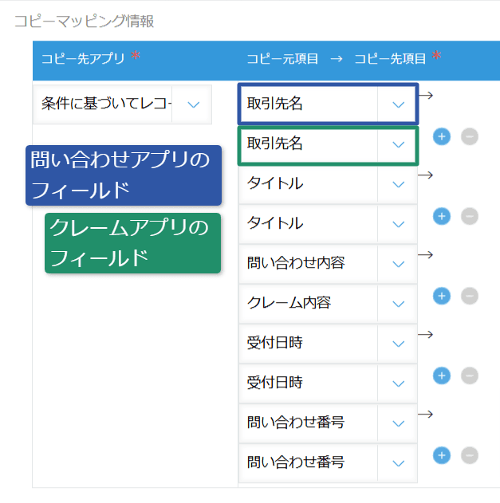Remove the 問い合わせ番号 mapping row with minus icon
500x503 pixels.
[x=470, y=455]
